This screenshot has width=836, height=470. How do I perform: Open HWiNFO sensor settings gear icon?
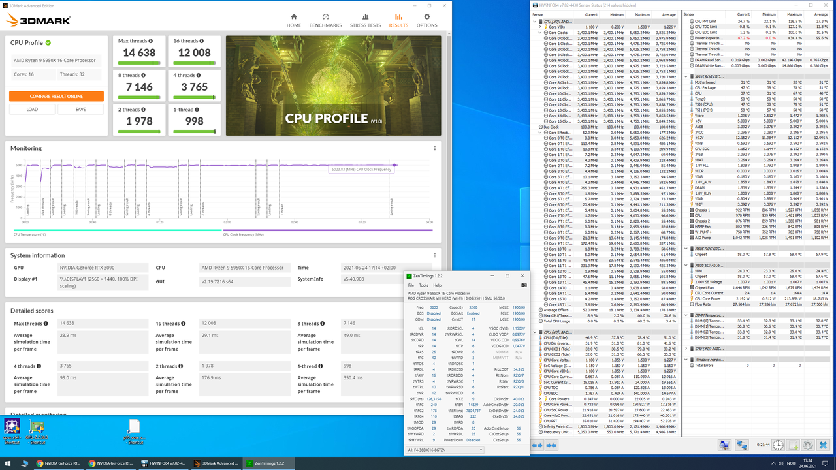(x=808, y=445)
